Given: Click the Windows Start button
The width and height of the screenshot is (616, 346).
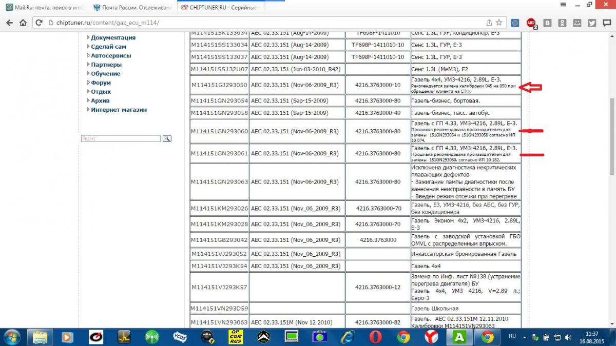Looking at the screenshot, I should tap(11, 337).
